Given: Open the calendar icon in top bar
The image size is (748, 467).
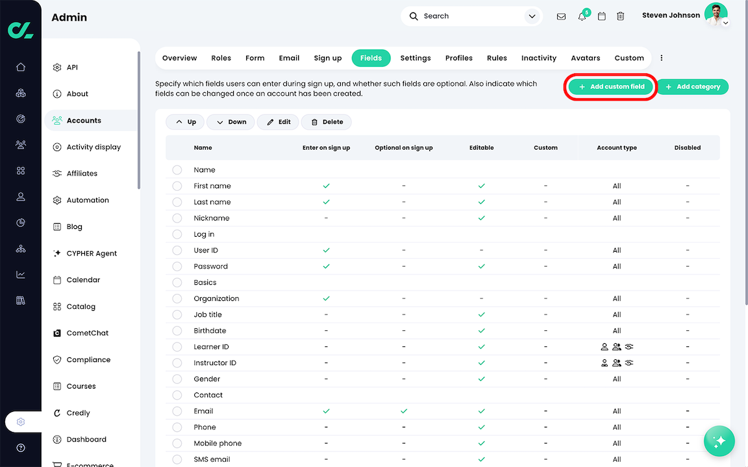Looking at the screenshot, I should (602, 16).
